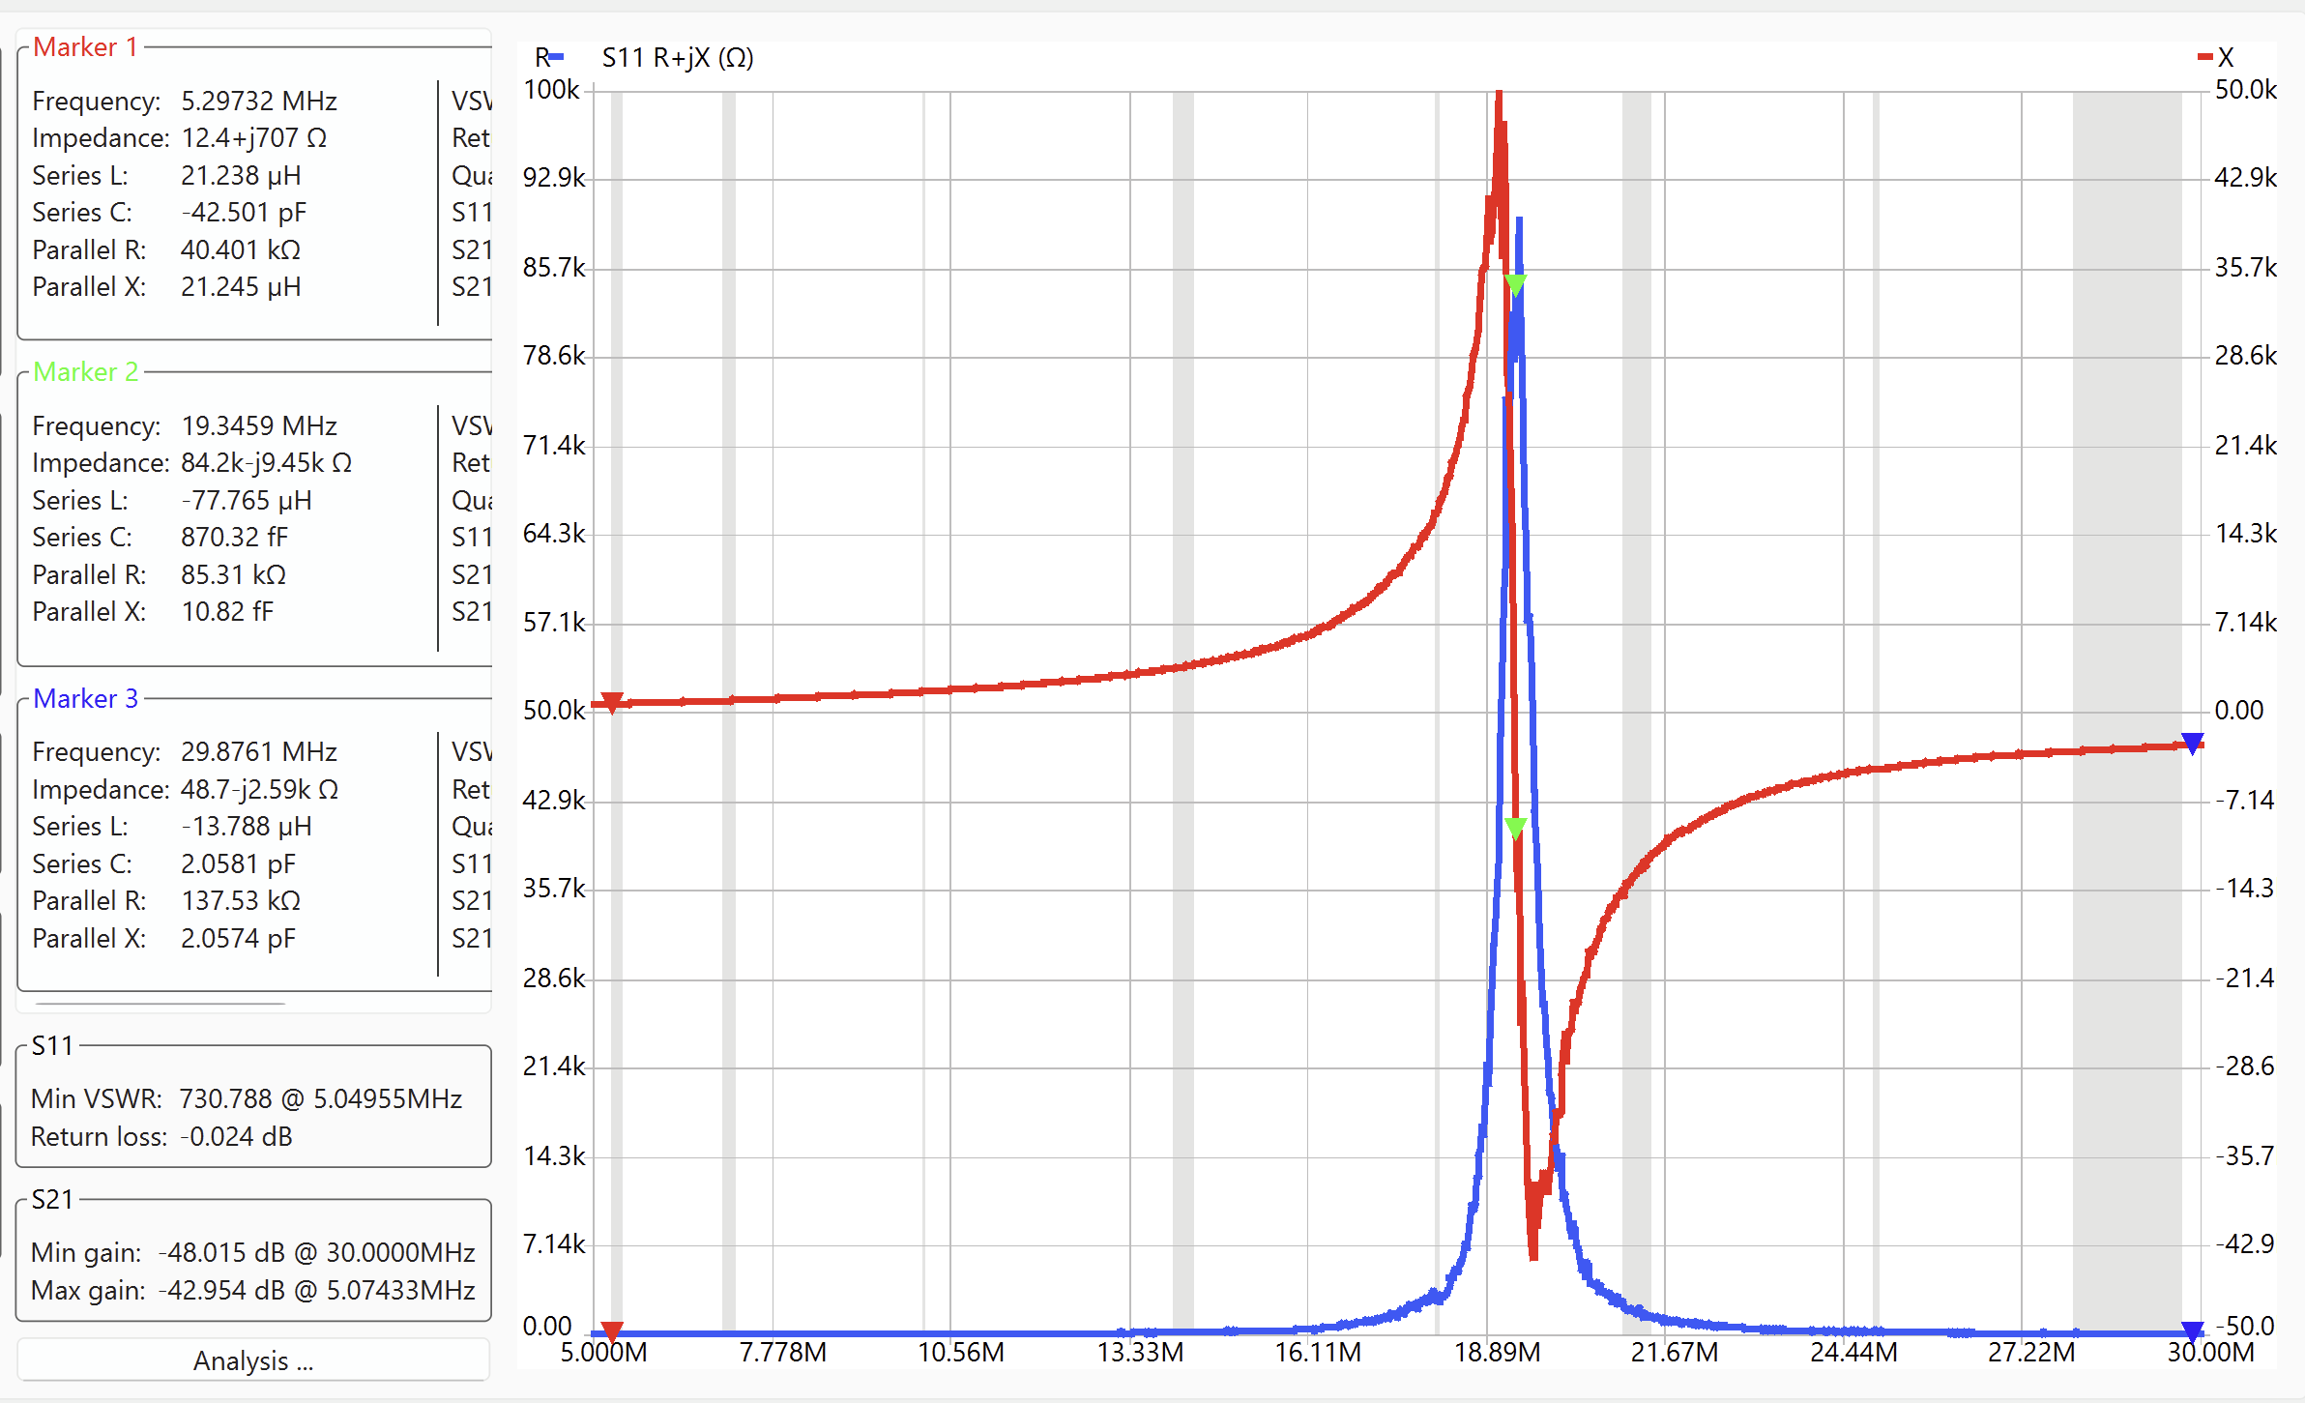Image resolution: width=2305 pixels, height=1403 pixels.
Task: Click the red Marker 1 group title
Action: click(x=85, y=46)
